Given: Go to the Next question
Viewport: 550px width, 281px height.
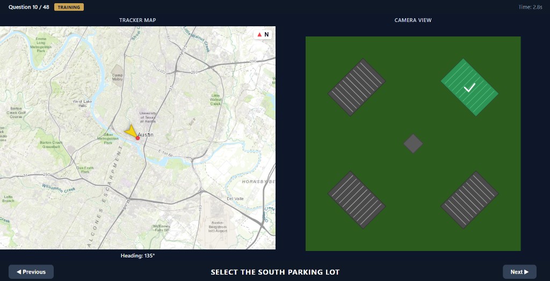Looking at the screenshot, I should coord(519,272).
